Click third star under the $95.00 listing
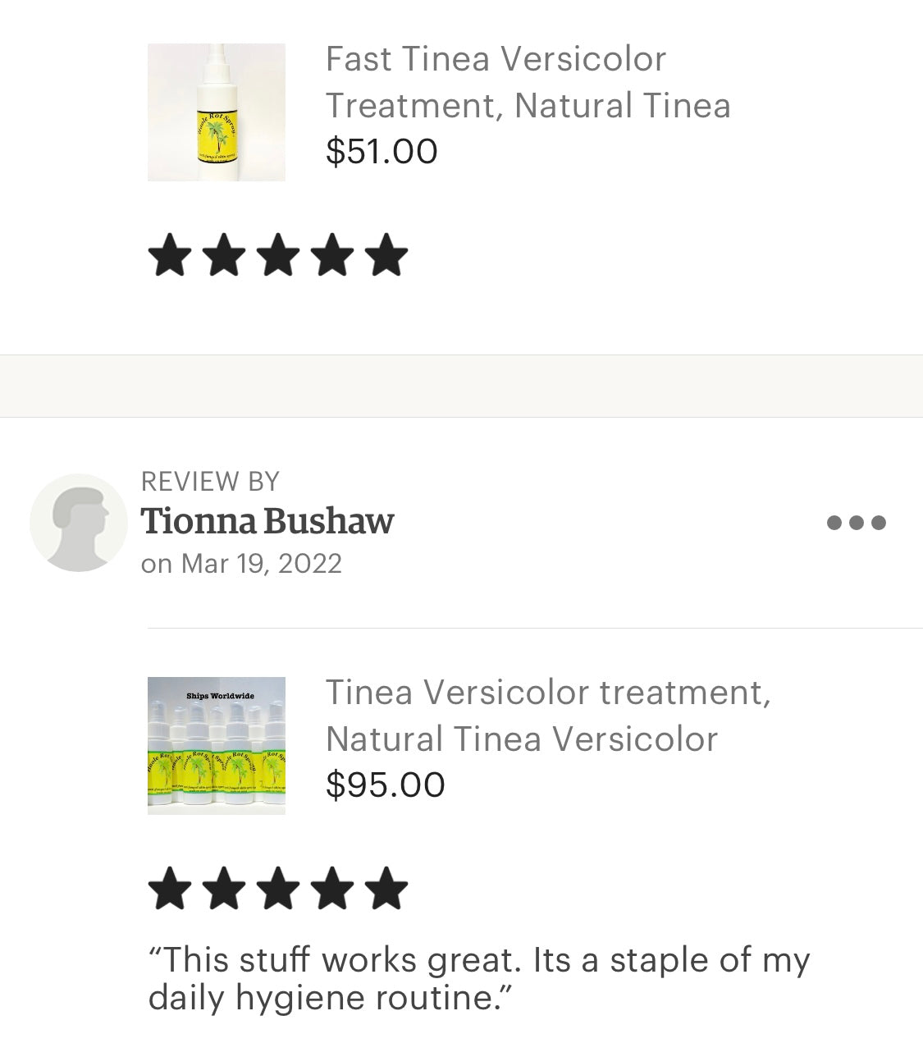The height and width of the screenshot is (1043, 923). (x=278, y=889)
